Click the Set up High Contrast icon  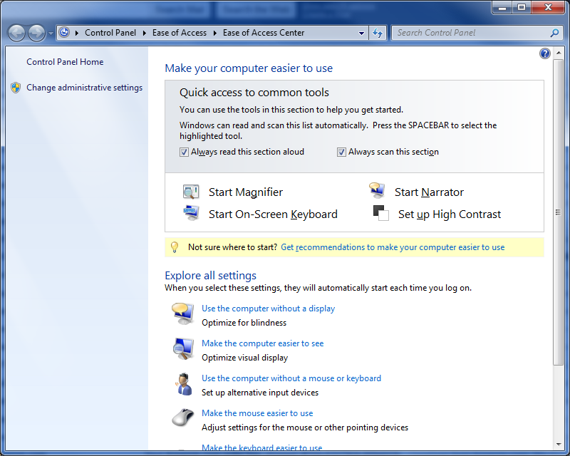tap(381, 213)
